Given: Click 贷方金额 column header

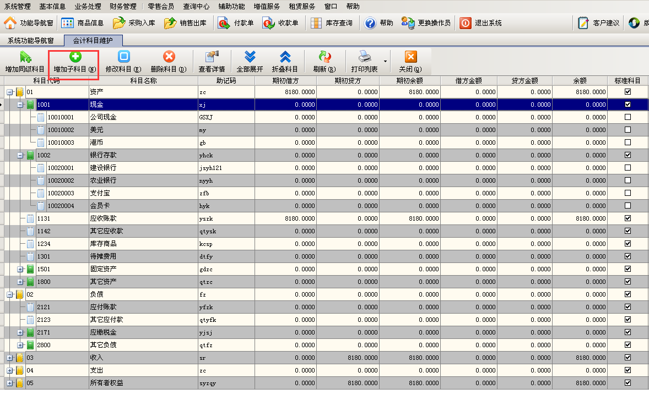Looking at the screenshot, I should 524,80.
